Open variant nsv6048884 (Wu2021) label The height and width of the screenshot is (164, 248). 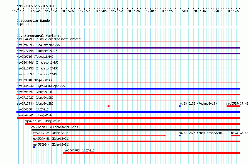(33, 109)
